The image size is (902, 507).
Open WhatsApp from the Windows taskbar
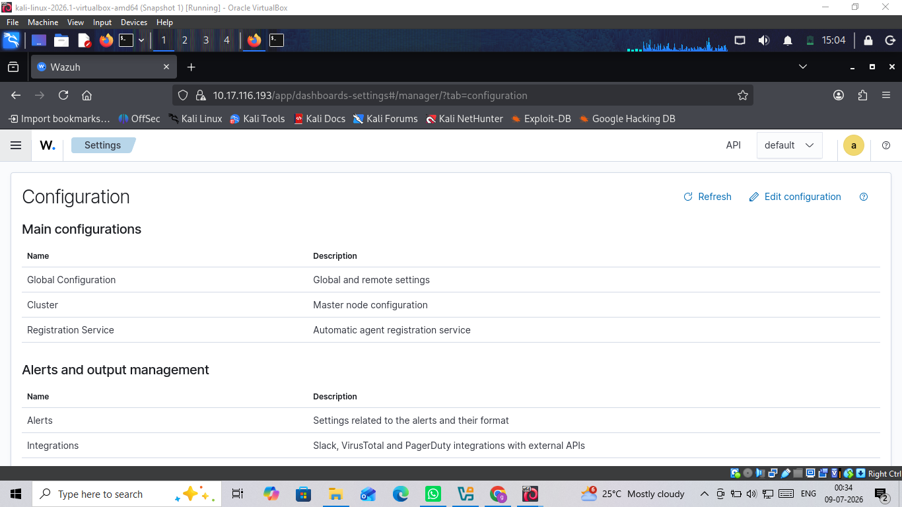point(433,494)
